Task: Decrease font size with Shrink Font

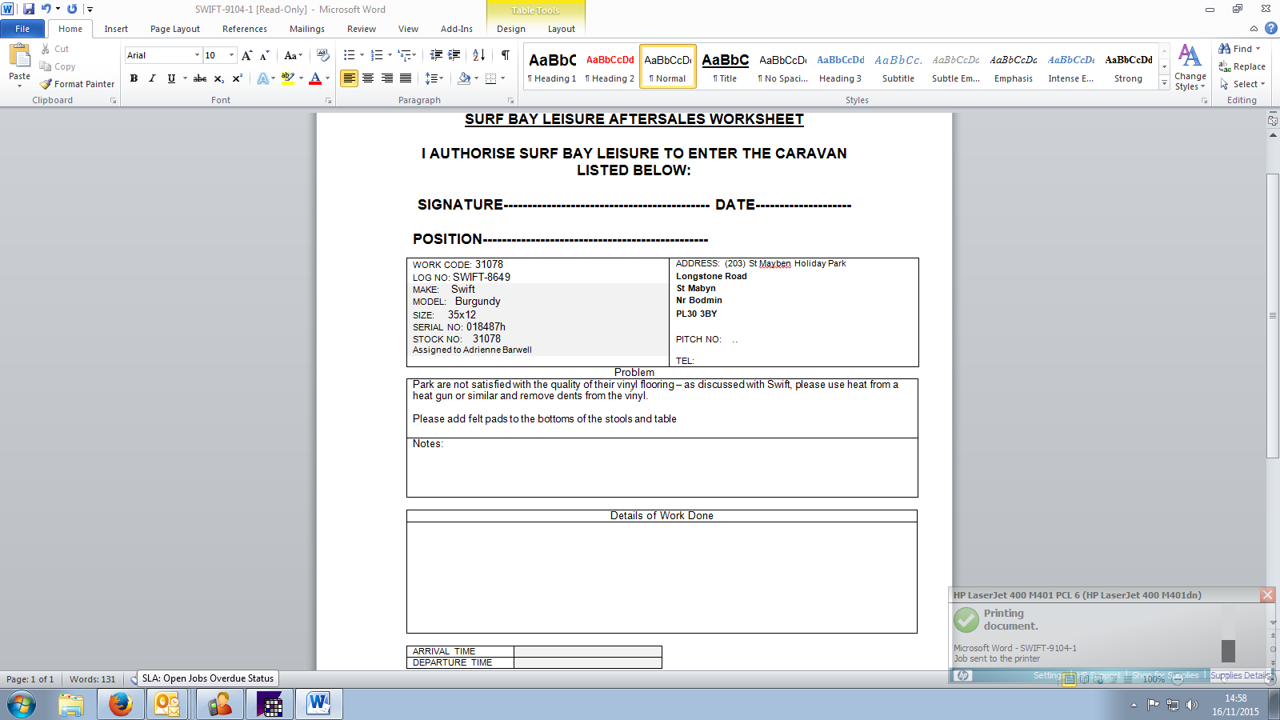Action: (264, 55)
